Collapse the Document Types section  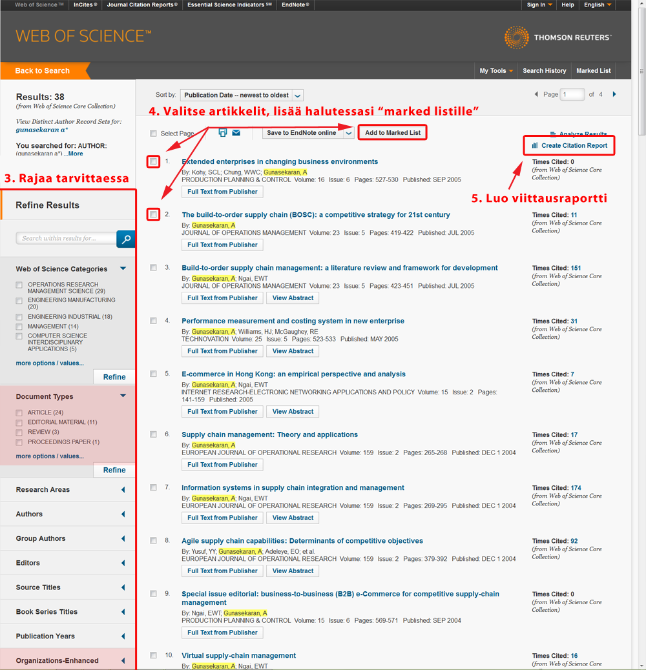[x=123, y=396]
